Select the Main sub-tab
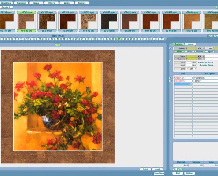This screenshot has height=176, width=218. click(x=179, y=51)
